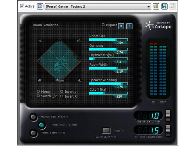Open the plugin settings gear icon
This screenshot has height=146, width=195.
pyautogui.click(x=40, y=6)
